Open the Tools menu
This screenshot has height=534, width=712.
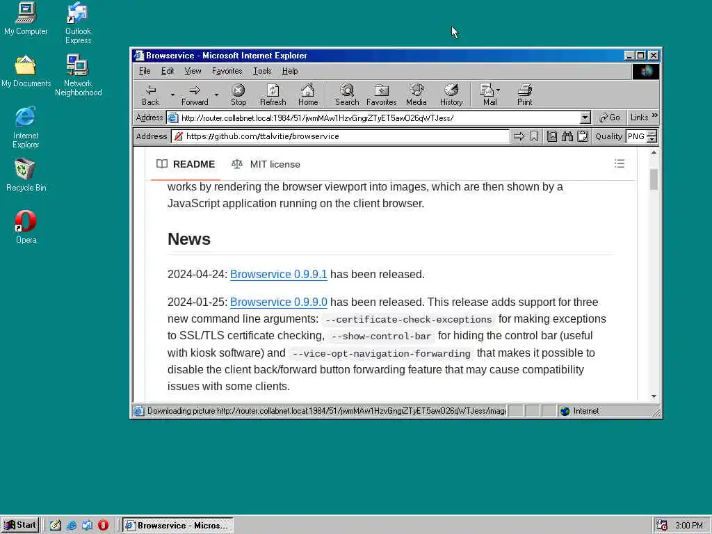pos(262,71)
